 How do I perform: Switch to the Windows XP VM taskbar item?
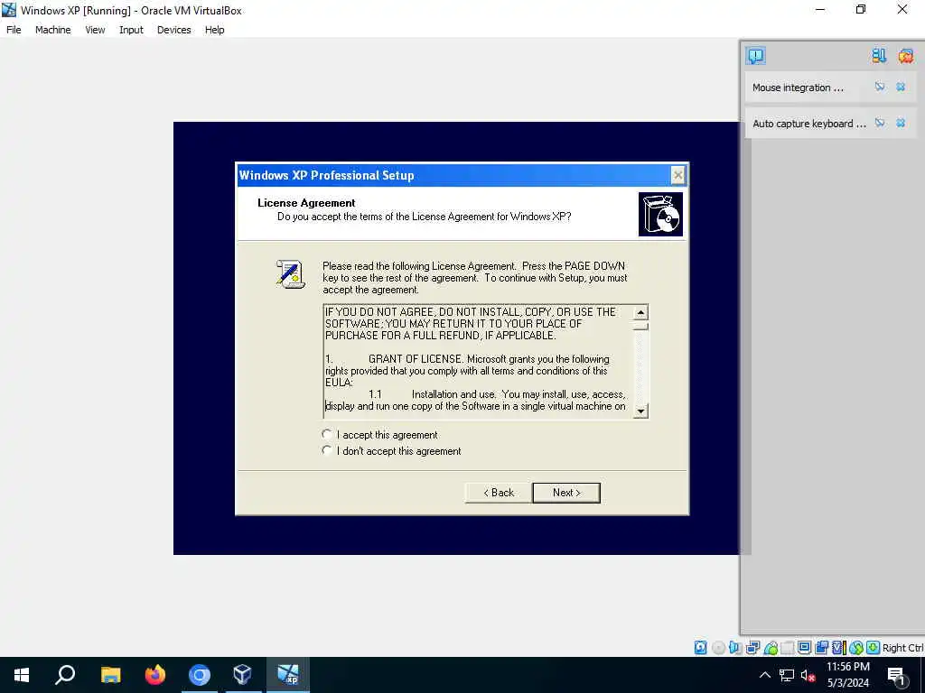click(288, 675)
